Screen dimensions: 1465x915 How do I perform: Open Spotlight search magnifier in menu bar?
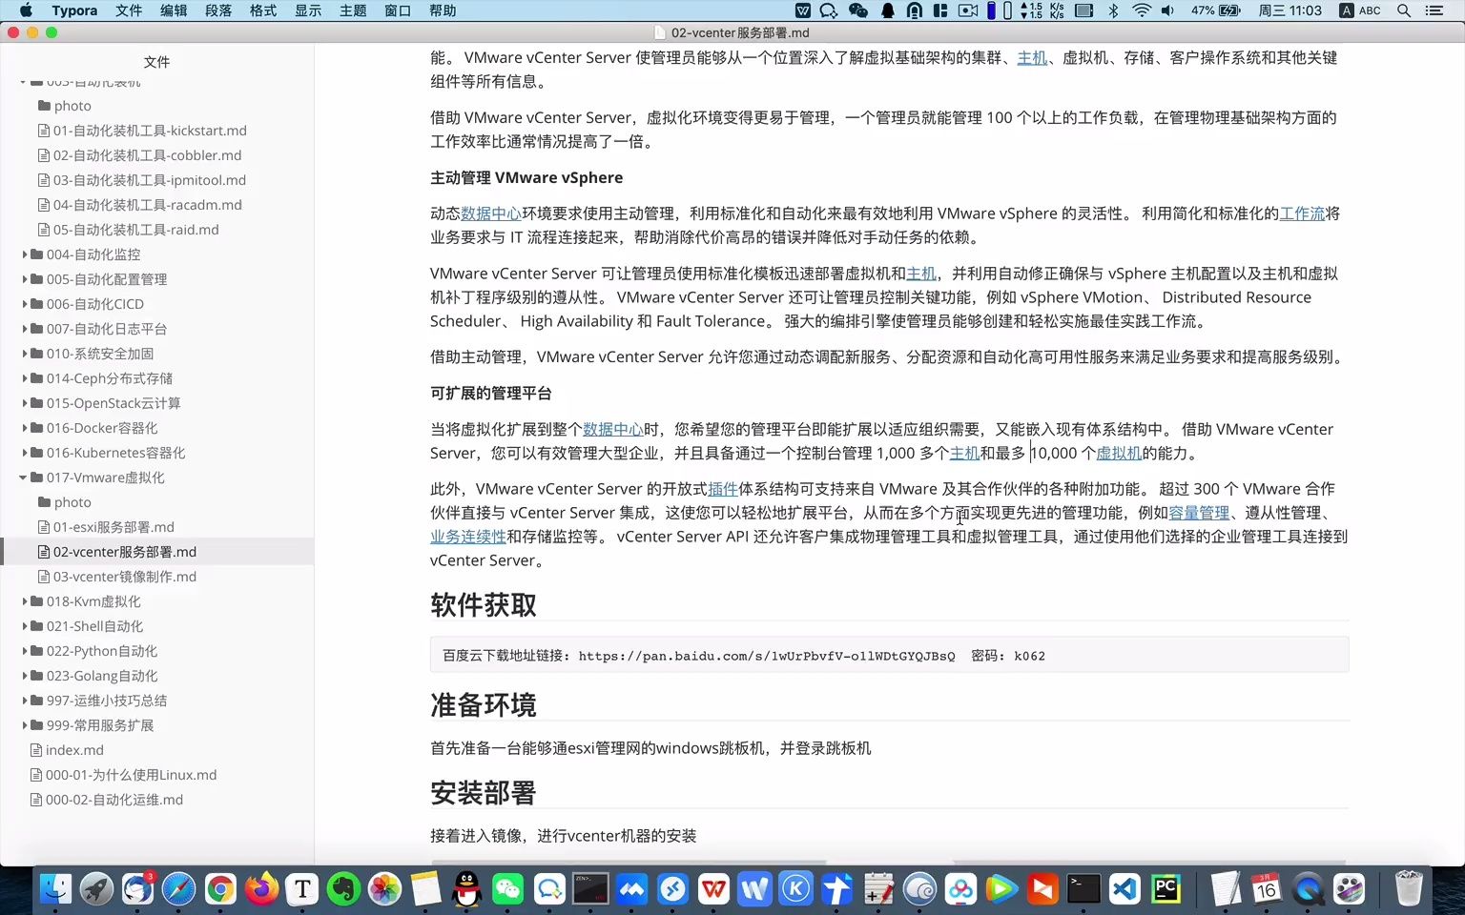click(1404, 10)
